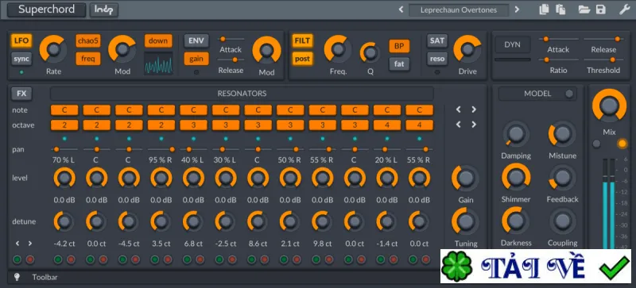This screenshot has height=288, width=636.
Task: Click the envelope Attack slider
Action: [x=231, y=39]
